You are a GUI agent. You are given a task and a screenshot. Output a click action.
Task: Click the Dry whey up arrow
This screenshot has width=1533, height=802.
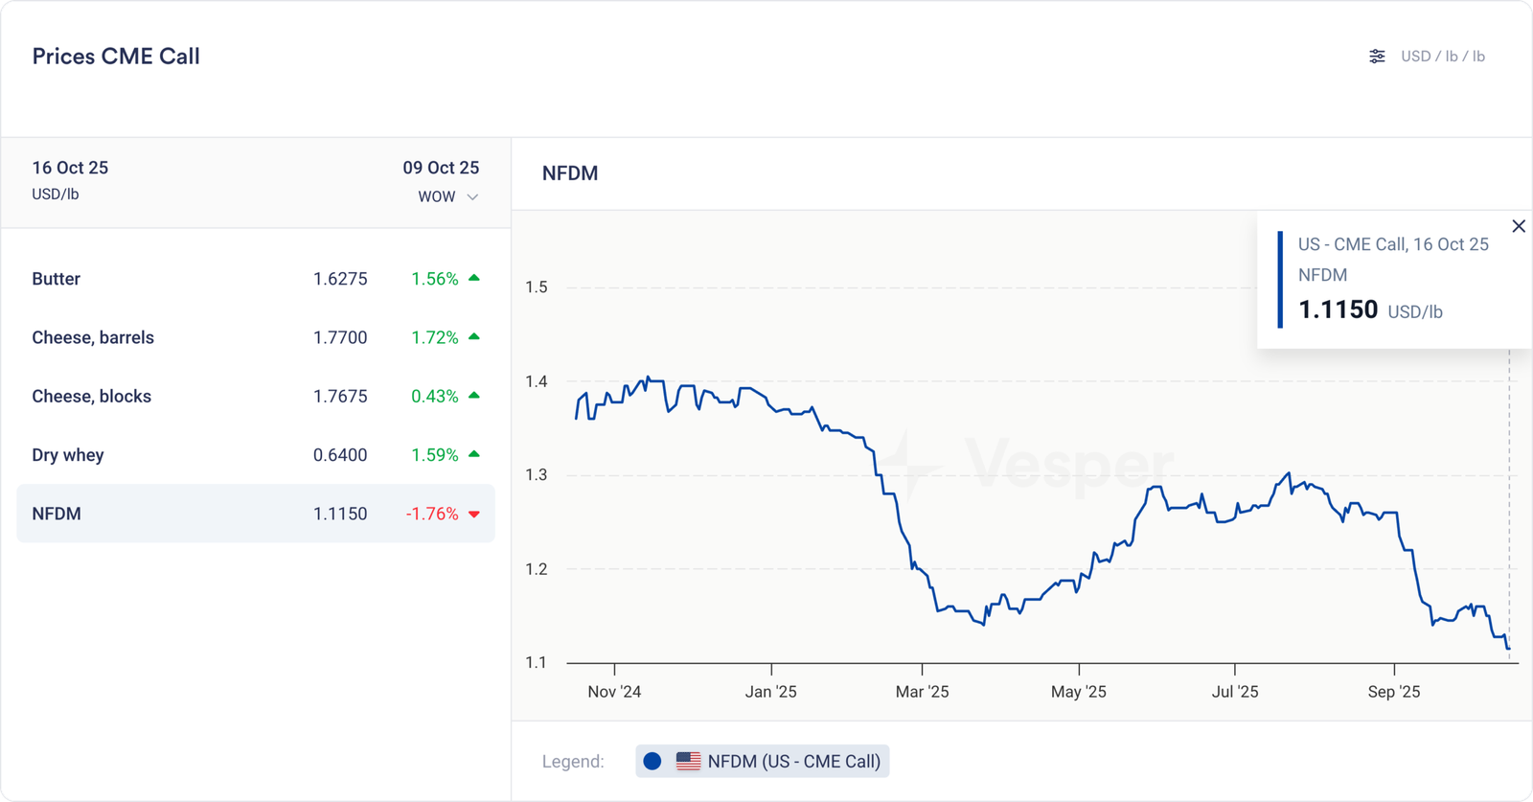tap(474, 454)
